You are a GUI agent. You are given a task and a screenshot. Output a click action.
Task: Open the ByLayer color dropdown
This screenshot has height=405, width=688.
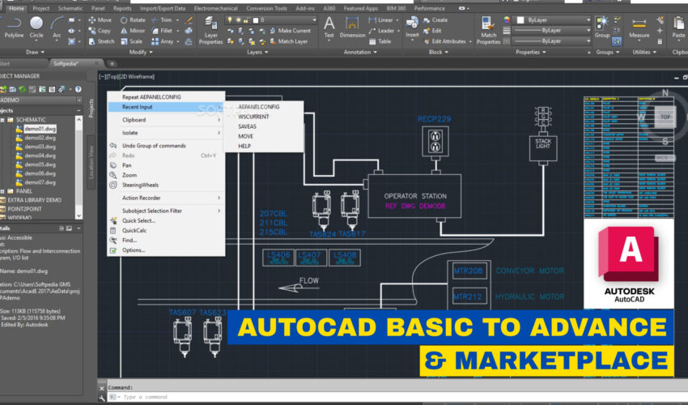pyautogui.click(x=588, y=19)
